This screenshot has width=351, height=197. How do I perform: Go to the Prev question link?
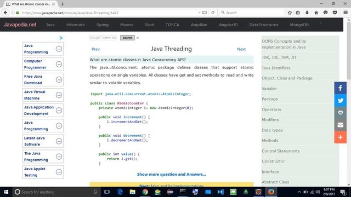click(95, 49)
